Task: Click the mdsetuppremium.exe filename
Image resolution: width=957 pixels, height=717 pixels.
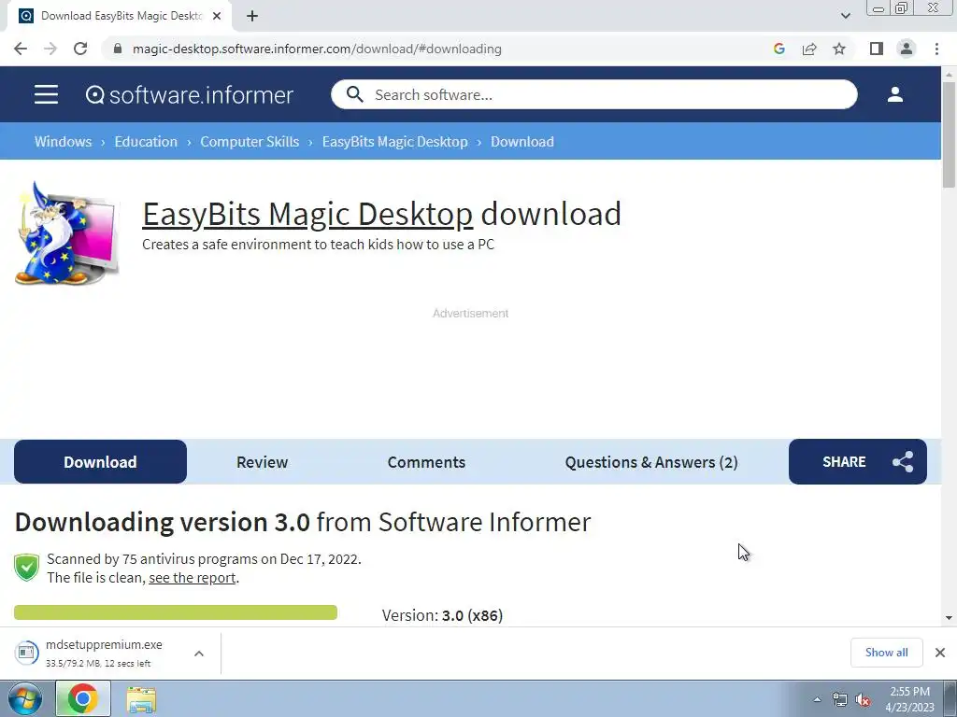Action: point(104,644)
